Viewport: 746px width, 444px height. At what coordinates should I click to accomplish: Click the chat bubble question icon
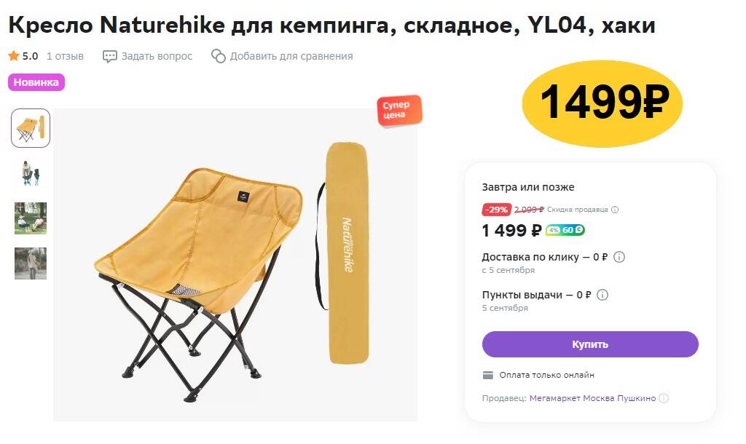110,57
